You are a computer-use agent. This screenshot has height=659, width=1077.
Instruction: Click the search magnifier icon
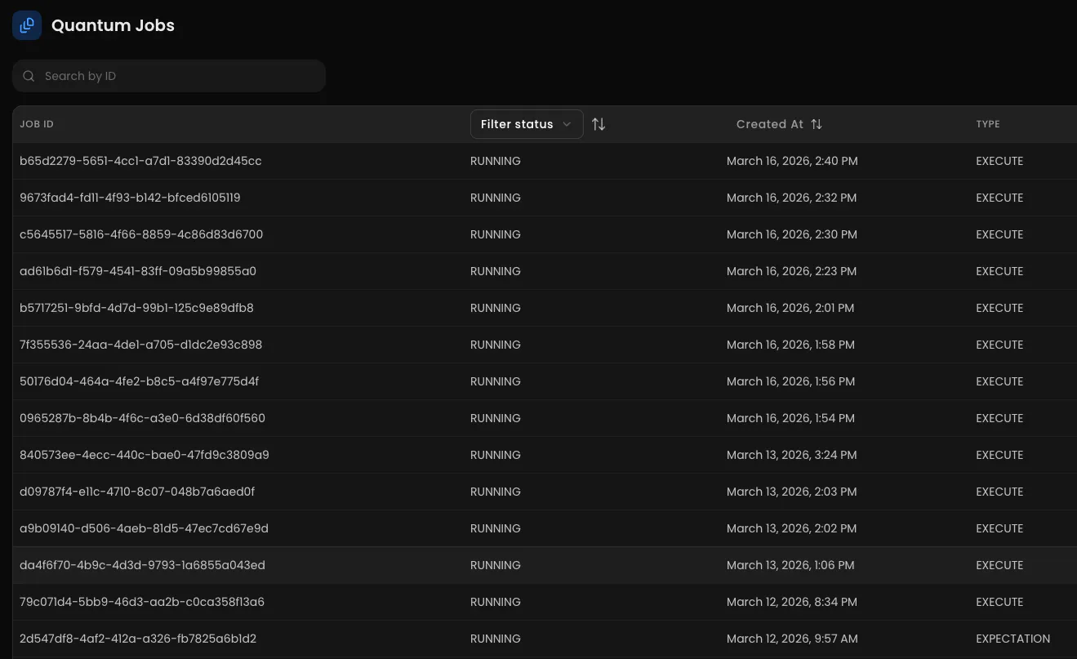tap(29, 76)
